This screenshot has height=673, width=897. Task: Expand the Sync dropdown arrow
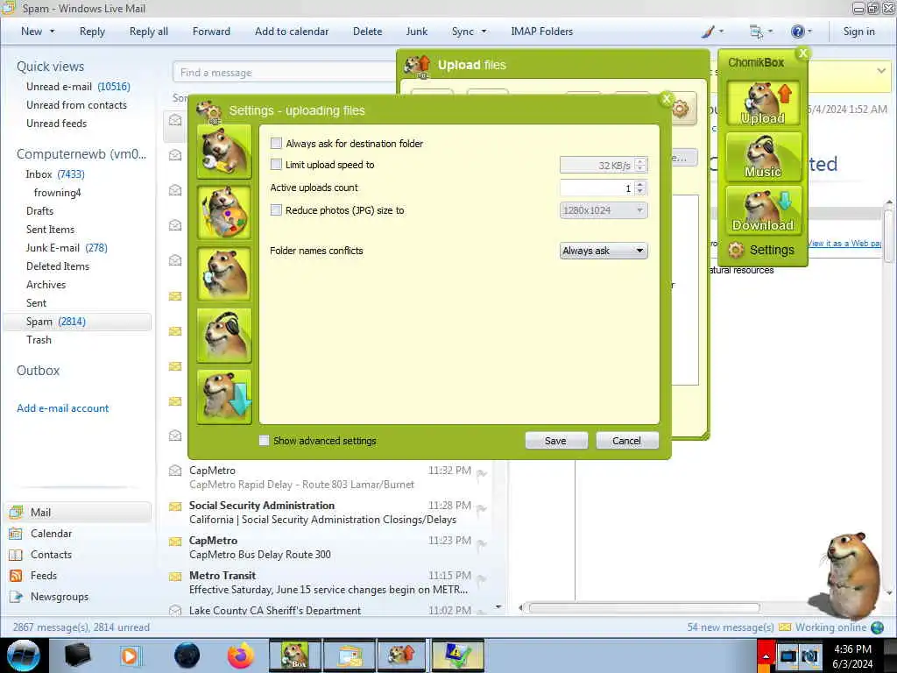coord(484,32)
